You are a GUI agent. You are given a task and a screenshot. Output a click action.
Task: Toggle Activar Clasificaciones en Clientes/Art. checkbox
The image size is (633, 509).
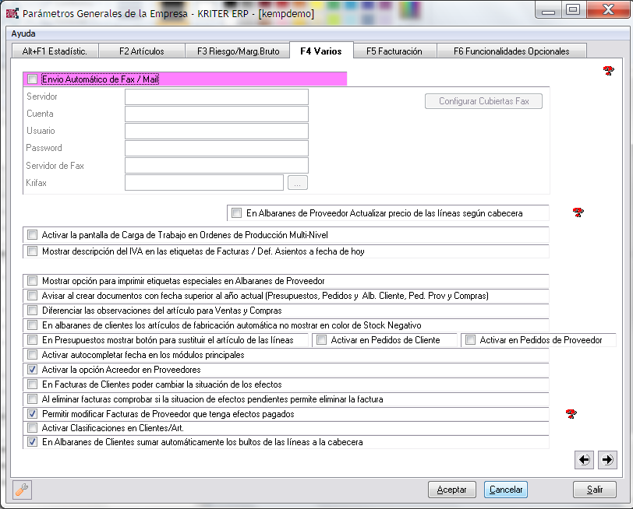click(32, 428)
